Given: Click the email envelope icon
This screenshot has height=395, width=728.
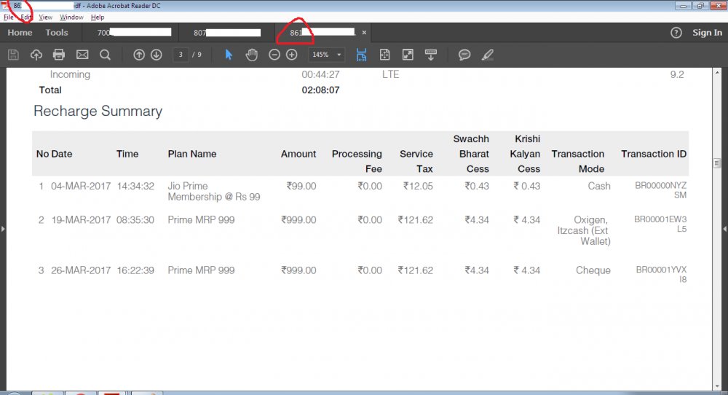Looking at the screenshot, I should point(82,55).
